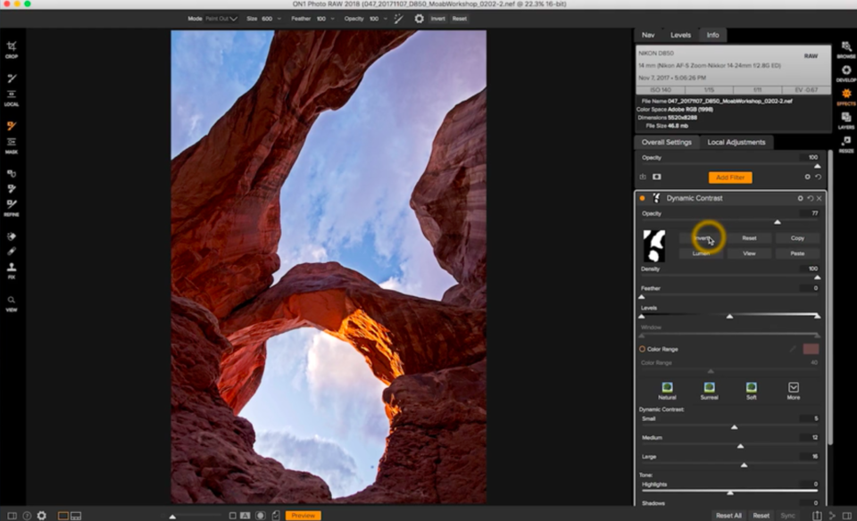Select the Refine Brush tool
This screenshot has height=521, width=857.
click(x=12, y=204)
